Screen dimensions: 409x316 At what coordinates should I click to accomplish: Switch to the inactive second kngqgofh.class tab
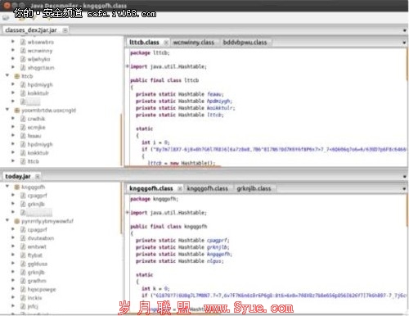point(207,188)
